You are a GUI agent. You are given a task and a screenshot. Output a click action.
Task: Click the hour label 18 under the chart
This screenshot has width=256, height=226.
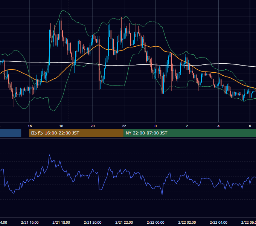tap(61, 126)
